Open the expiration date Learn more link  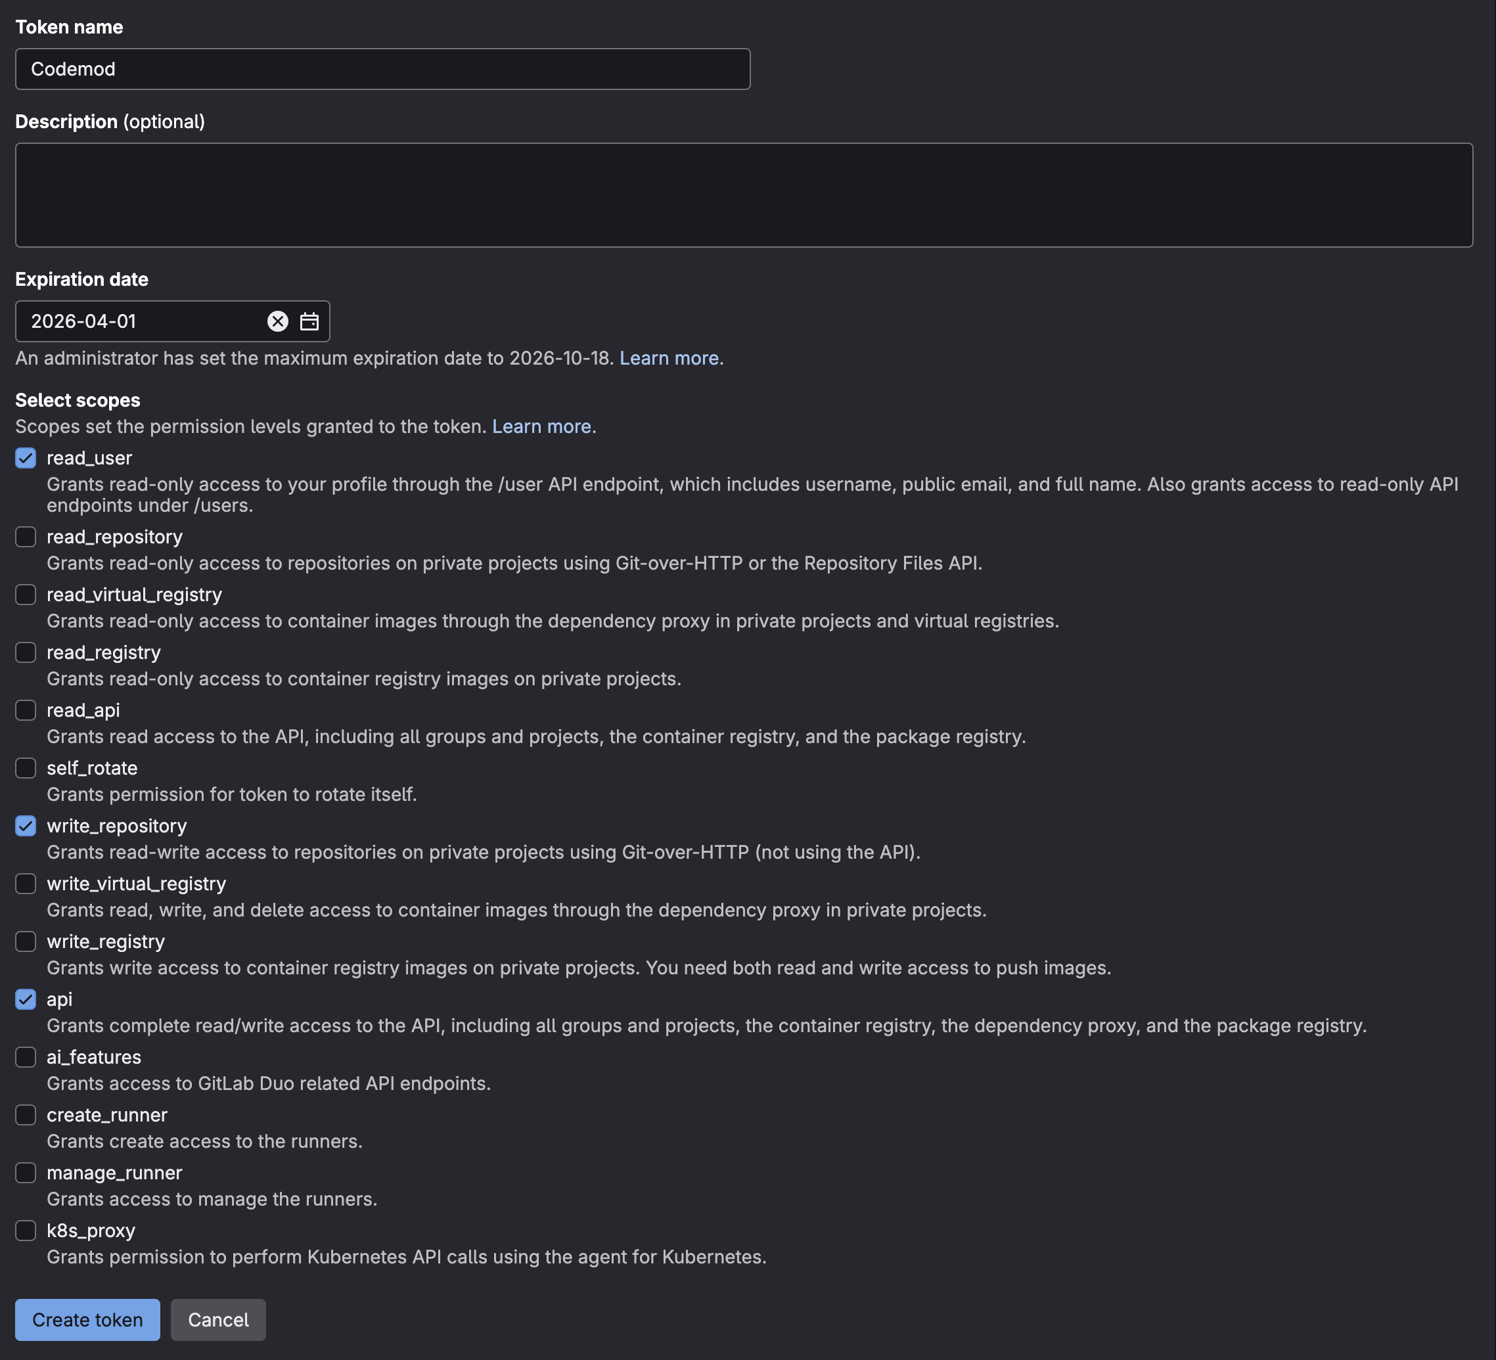(669, 357)
